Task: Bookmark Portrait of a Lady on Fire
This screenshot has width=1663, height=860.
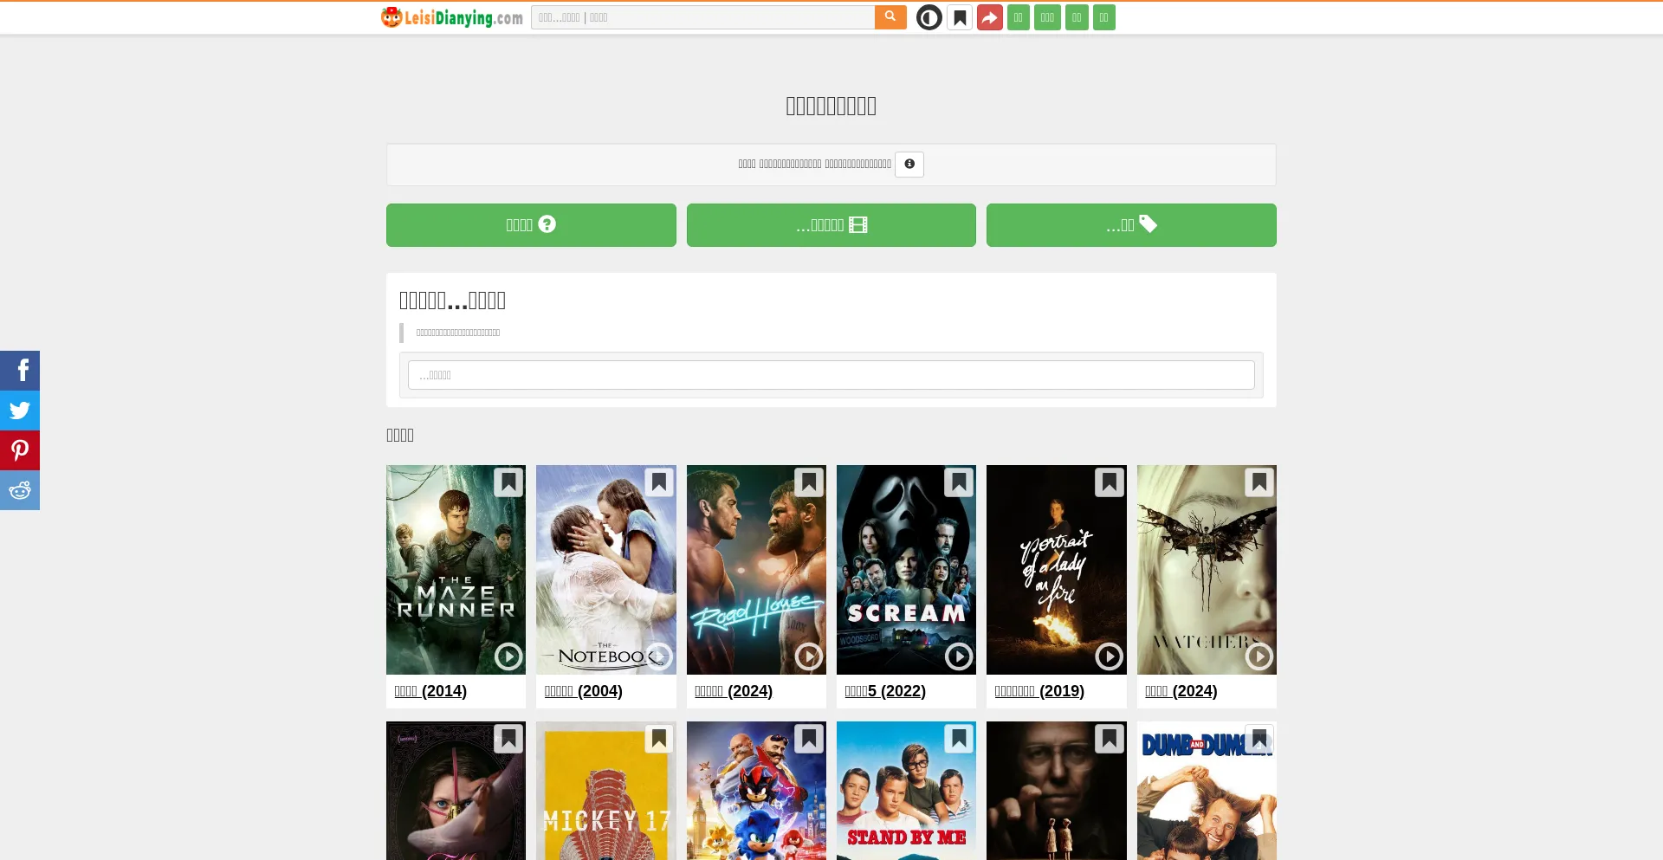Action: pos(1110,482)
